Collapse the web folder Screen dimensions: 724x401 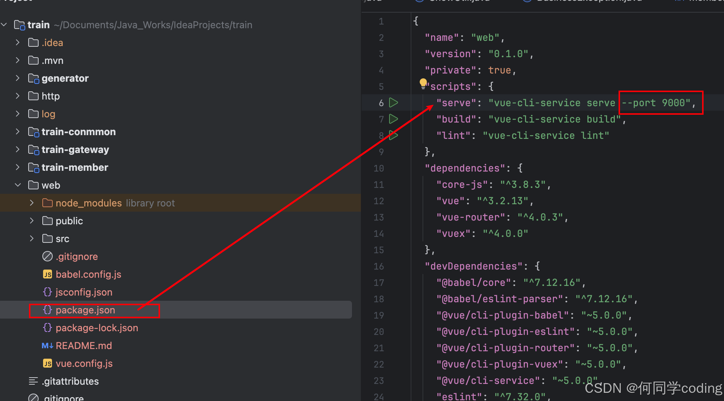pos(17,185)
